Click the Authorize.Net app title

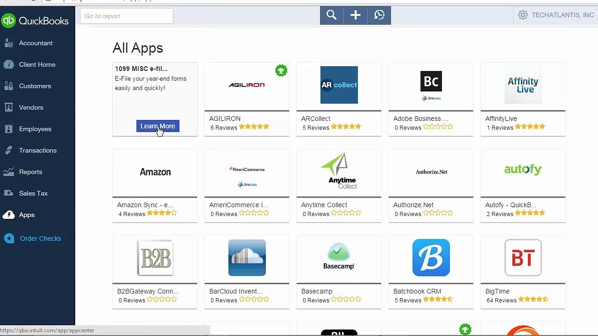413,205
